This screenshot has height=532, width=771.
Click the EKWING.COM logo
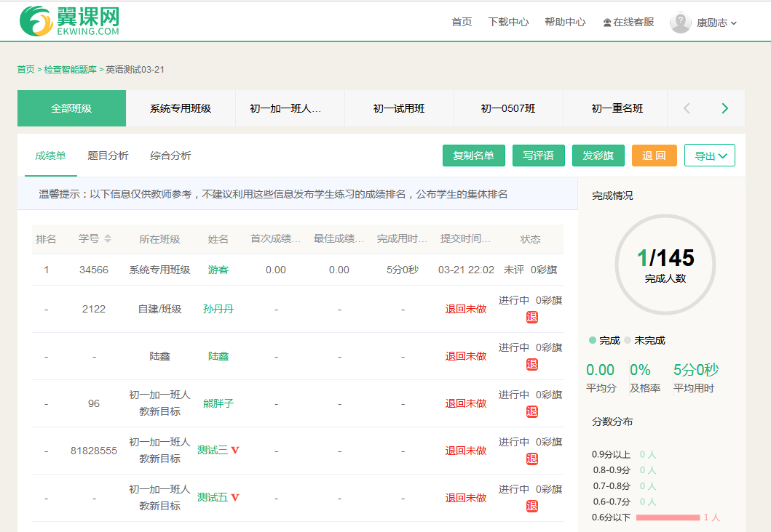click(69, 21)
